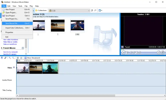The width and height of the screenshot is (166, 100).
Task: Click the preview monitor Forward button
Action: [140, 52]
